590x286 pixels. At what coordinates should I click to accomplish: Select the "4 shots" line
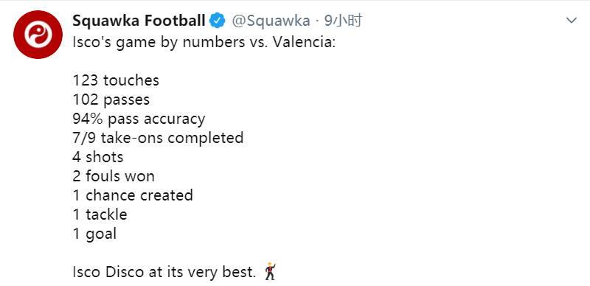tap(98, 157)
